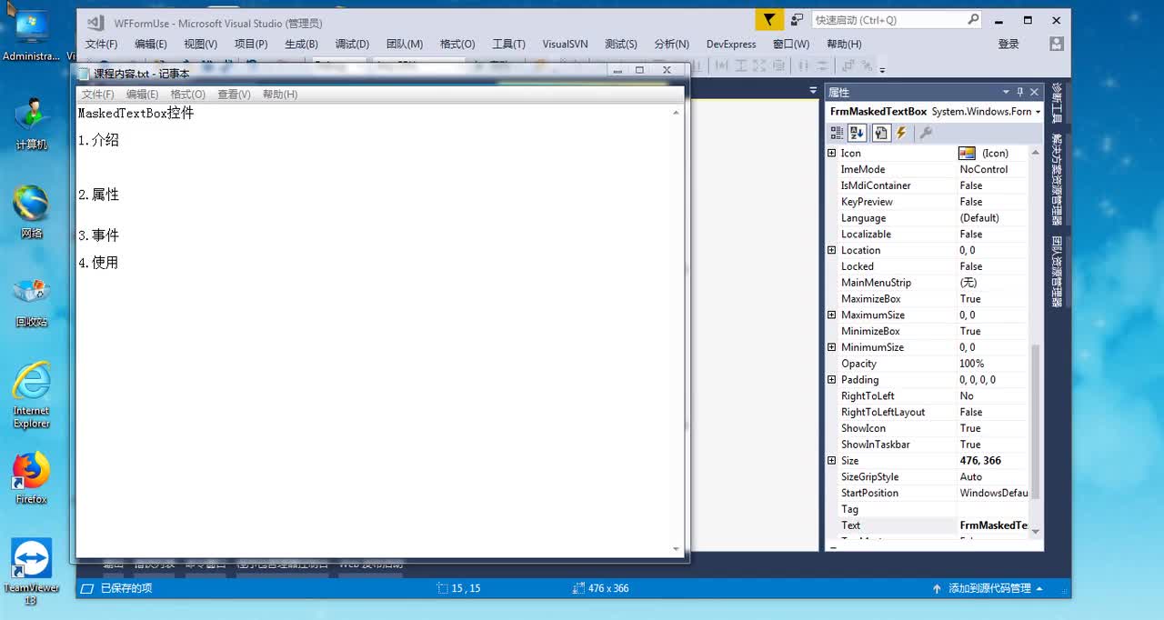Viewport: 1164px width, 620px height.
Task: Click the properties grid scrollbar thumb
Action: point(1036,422)
